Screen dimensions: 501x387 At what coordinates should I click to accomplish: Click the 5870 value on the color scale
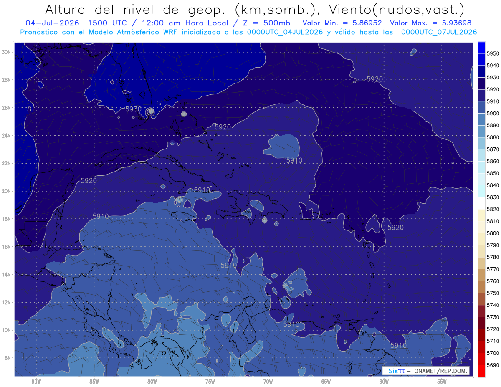(x=493, y=149)
